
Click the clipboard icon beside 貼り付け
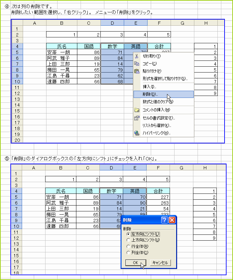(x=137, y=71)
